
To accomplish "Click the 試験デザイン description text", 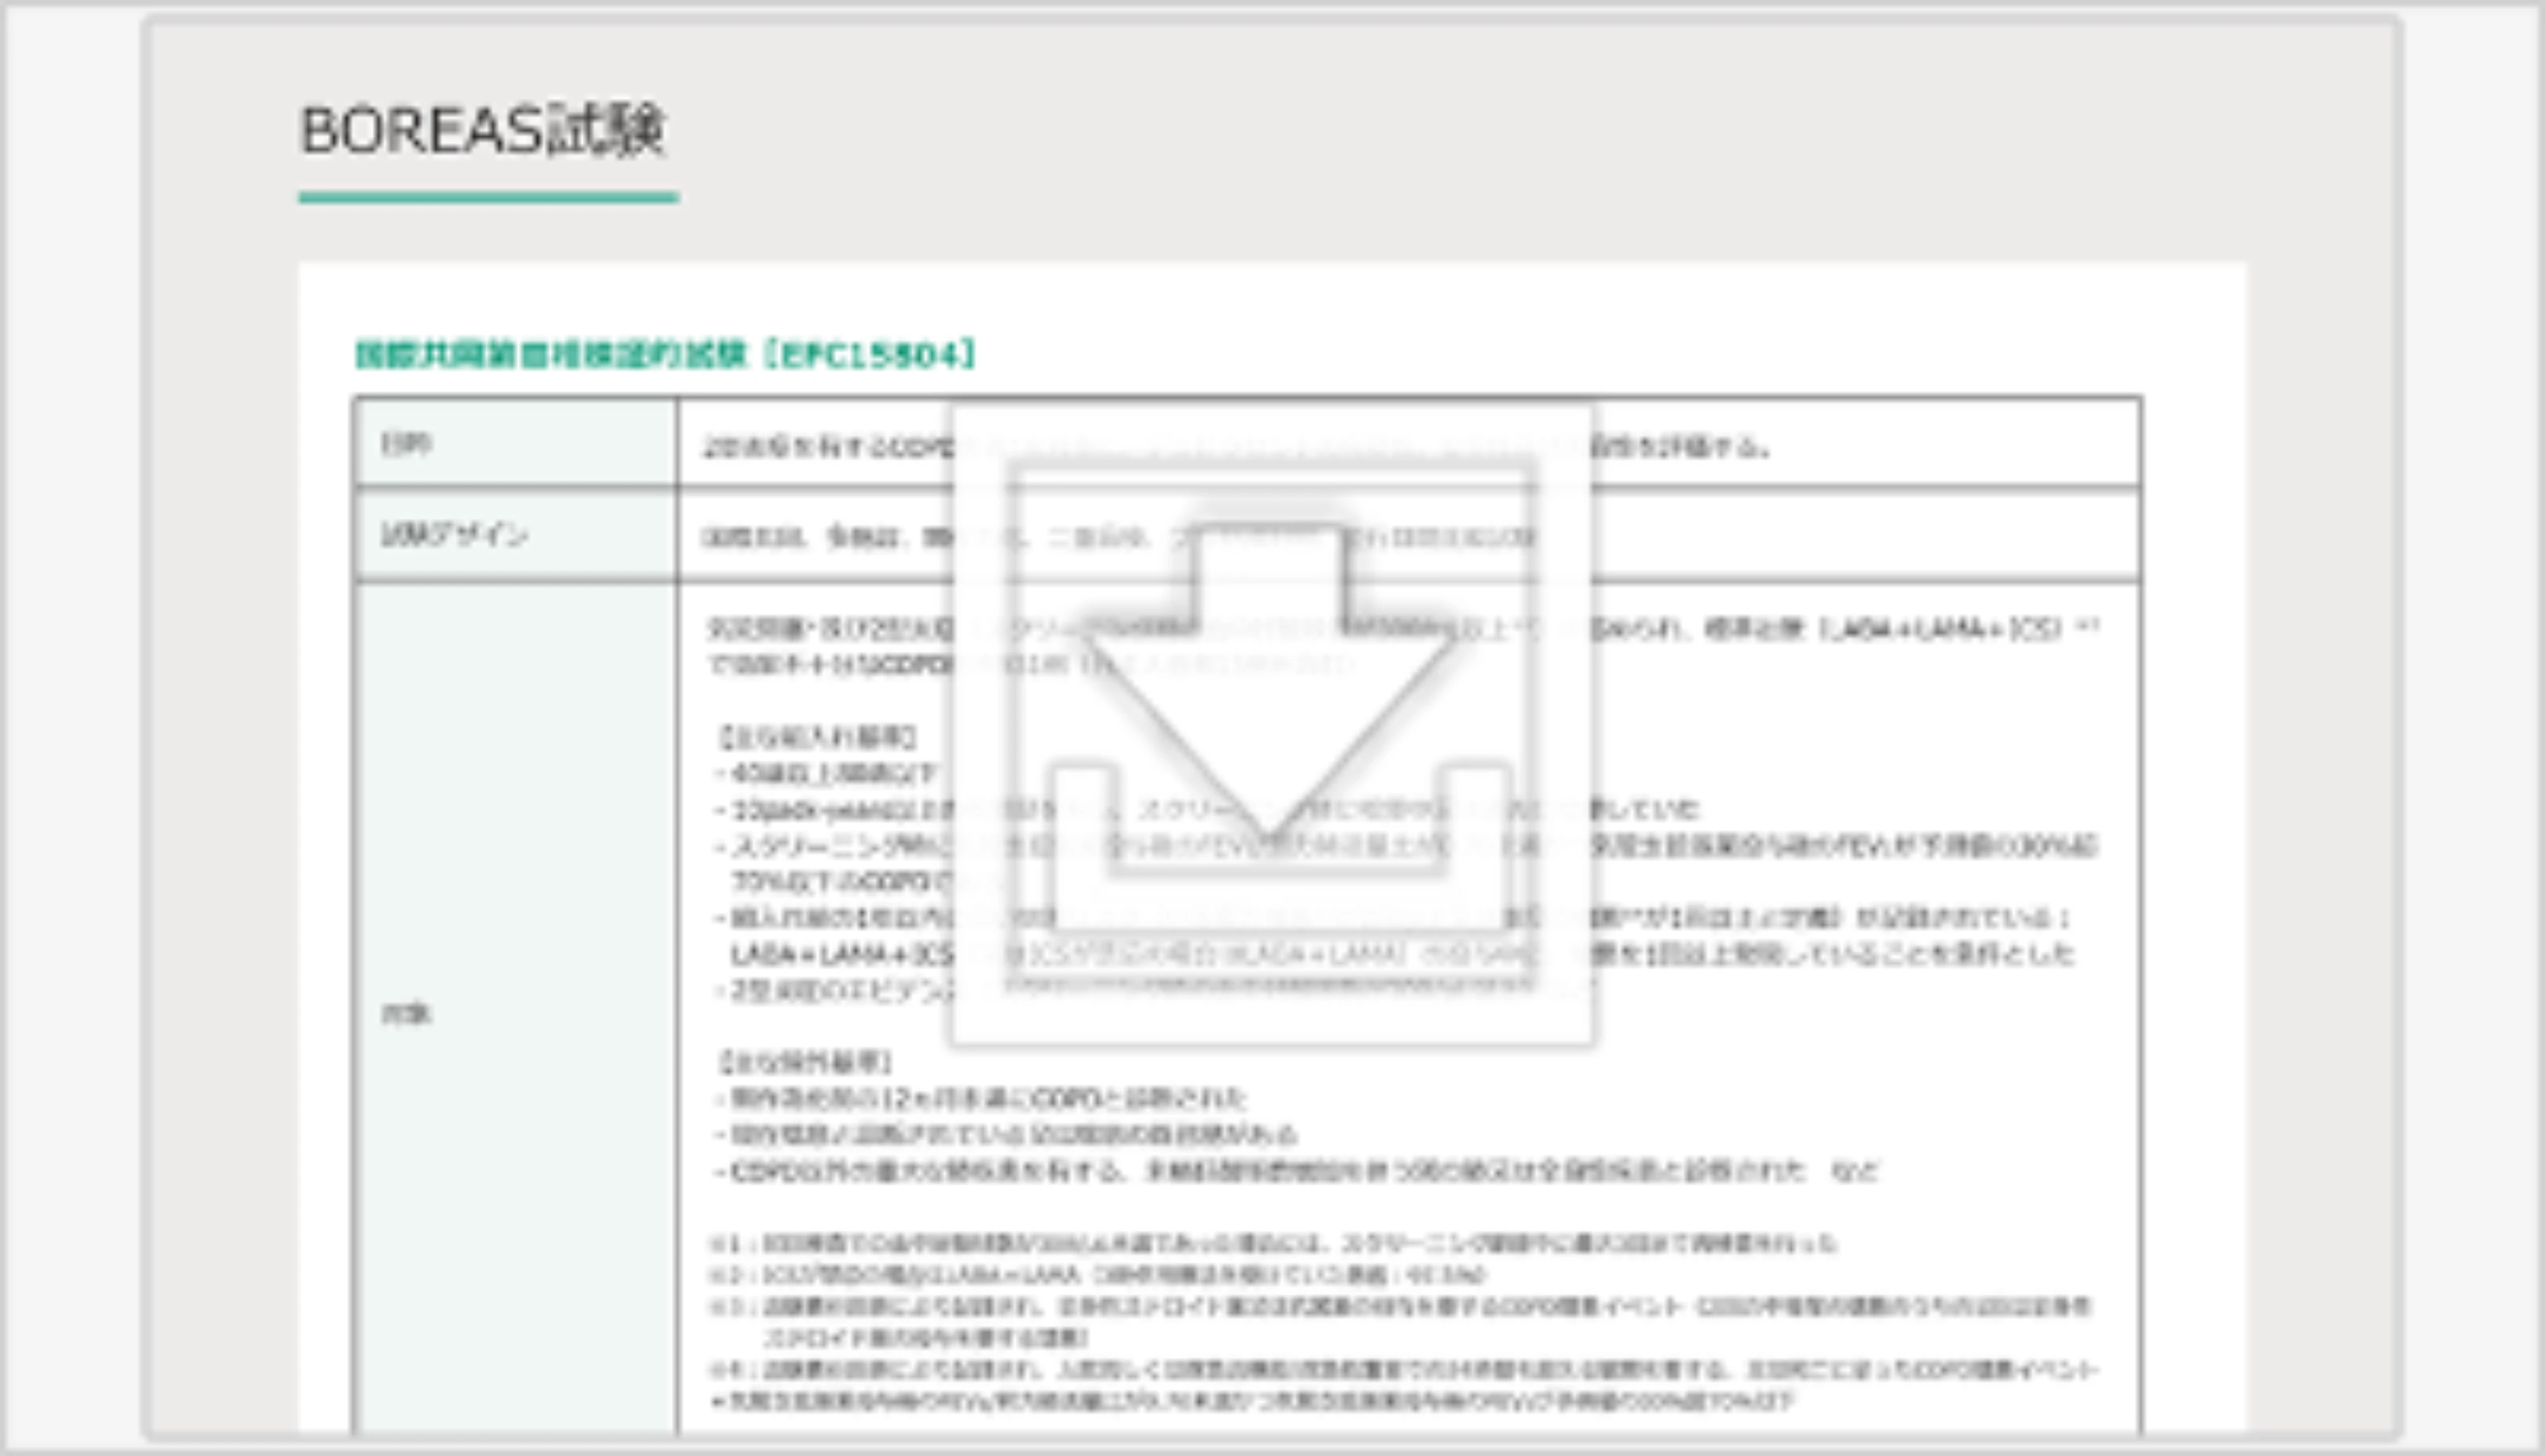I will [x=830, y=538].
